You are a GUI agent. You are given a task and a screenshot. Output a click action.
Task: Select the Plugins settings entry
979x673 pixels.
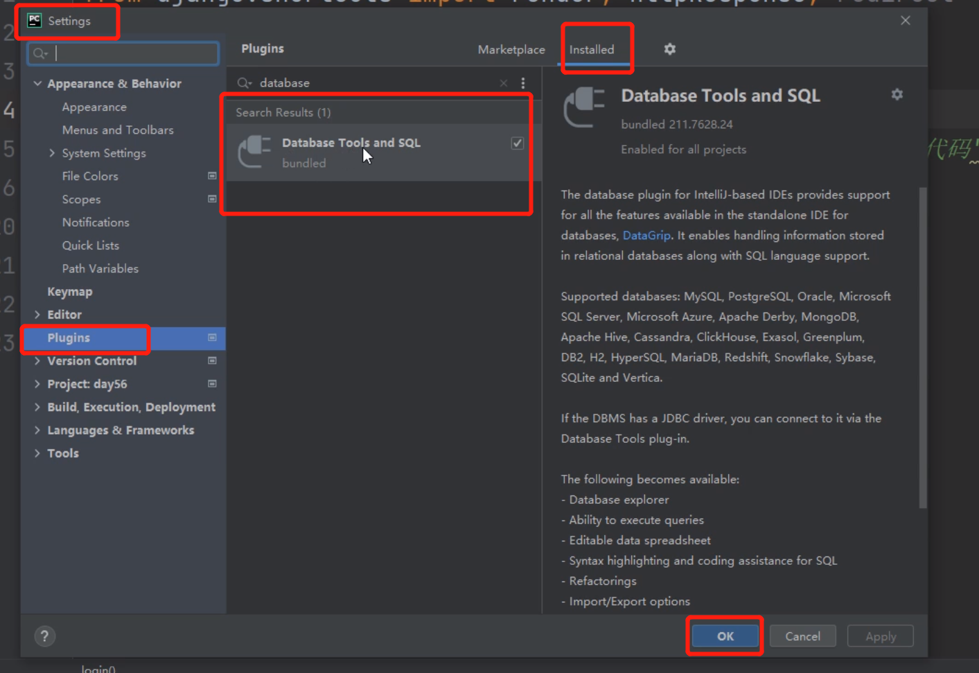(x=123, y=338)
